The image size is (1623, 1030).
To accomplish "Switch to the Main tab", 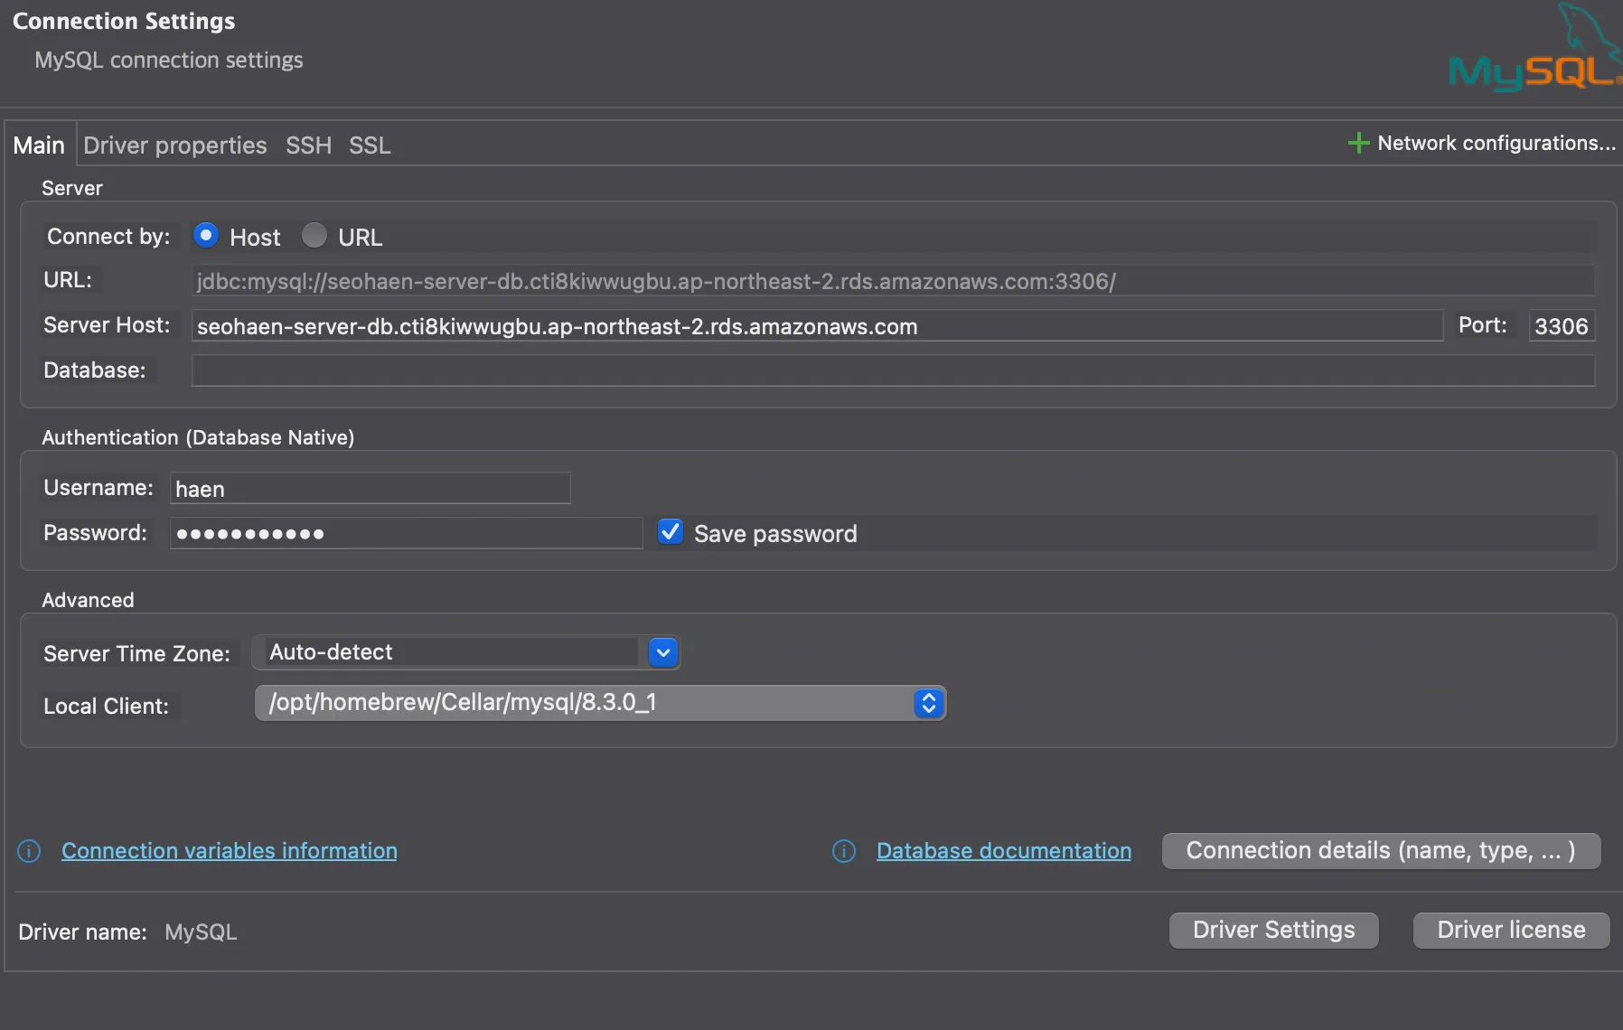I will point(39,145).
